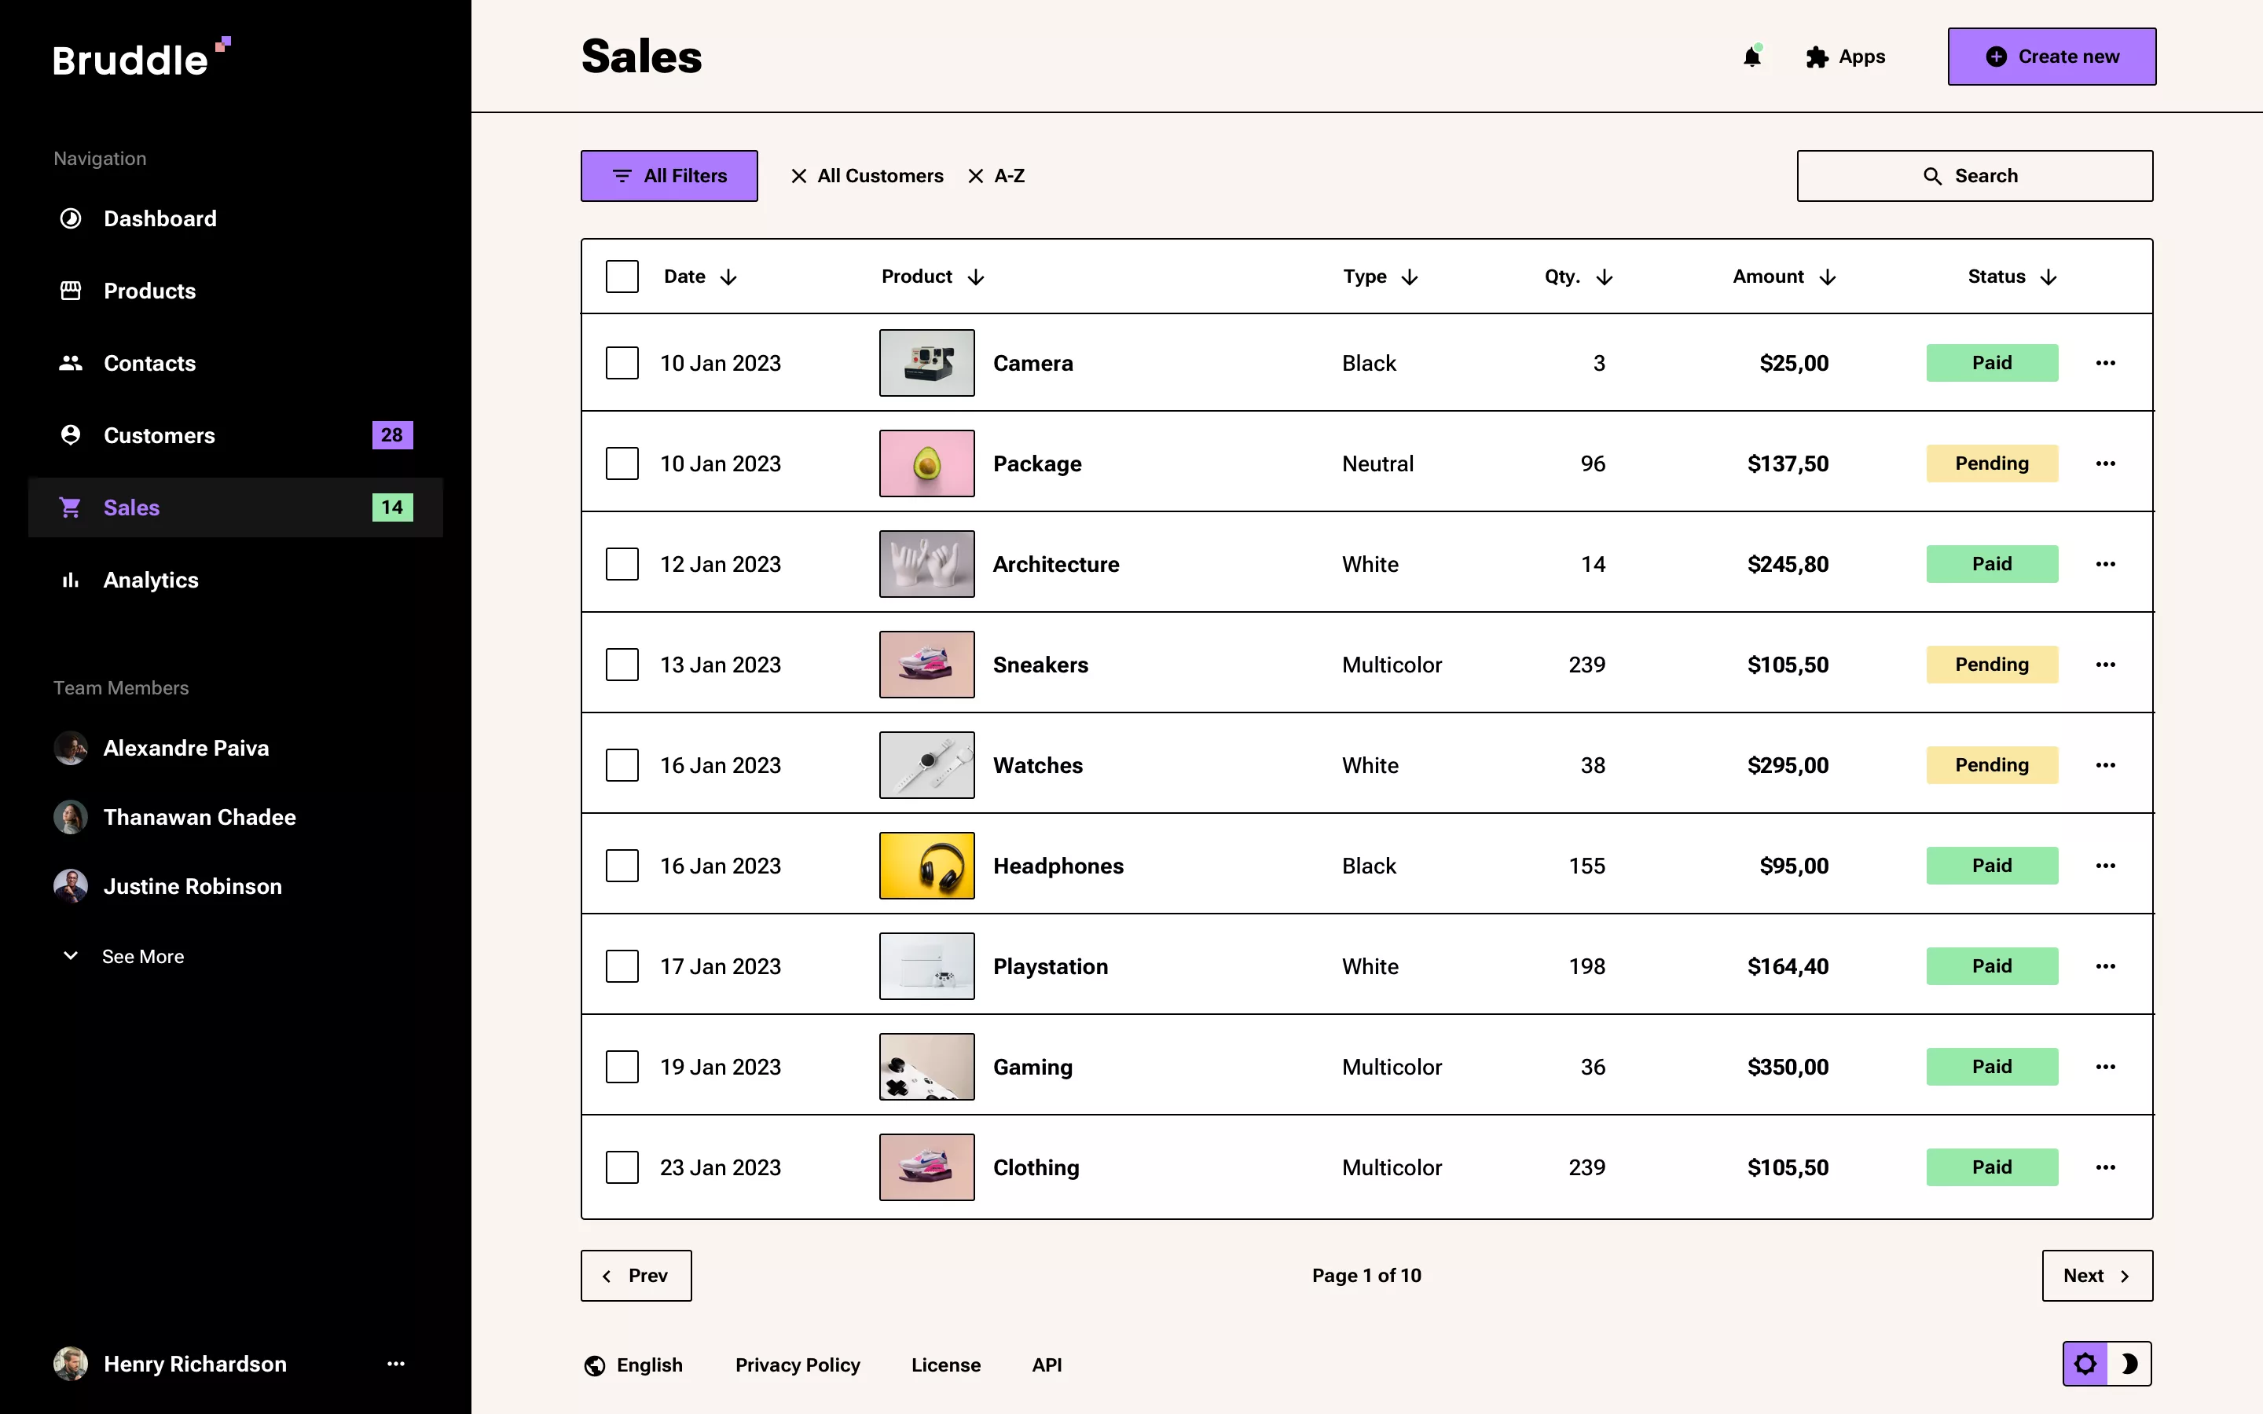Open the Dashboard section in sidebar
Viewport: 2263px width, 1414px height.
point(160,218)
